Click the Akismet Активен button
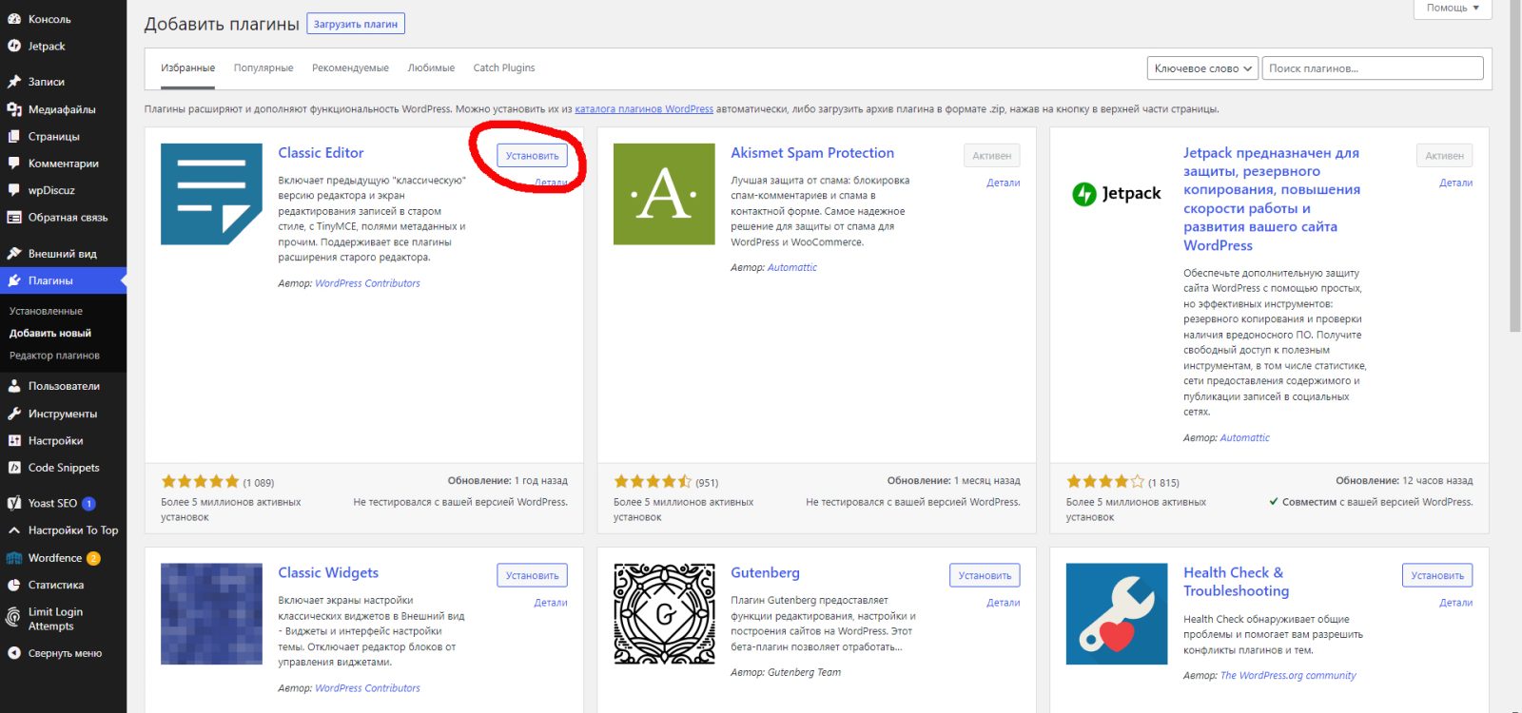This screenshot has height=713, width=1522. coord(992,156)
